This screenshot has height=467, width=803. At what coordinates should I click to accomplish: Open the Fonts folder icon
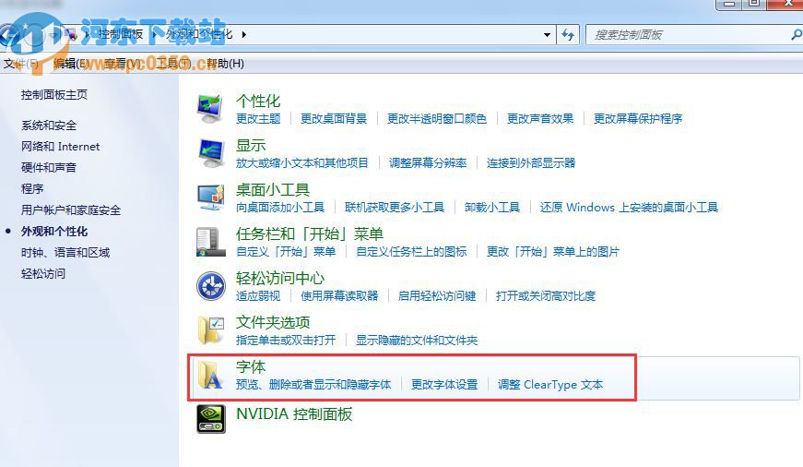[x=210, y=375]
